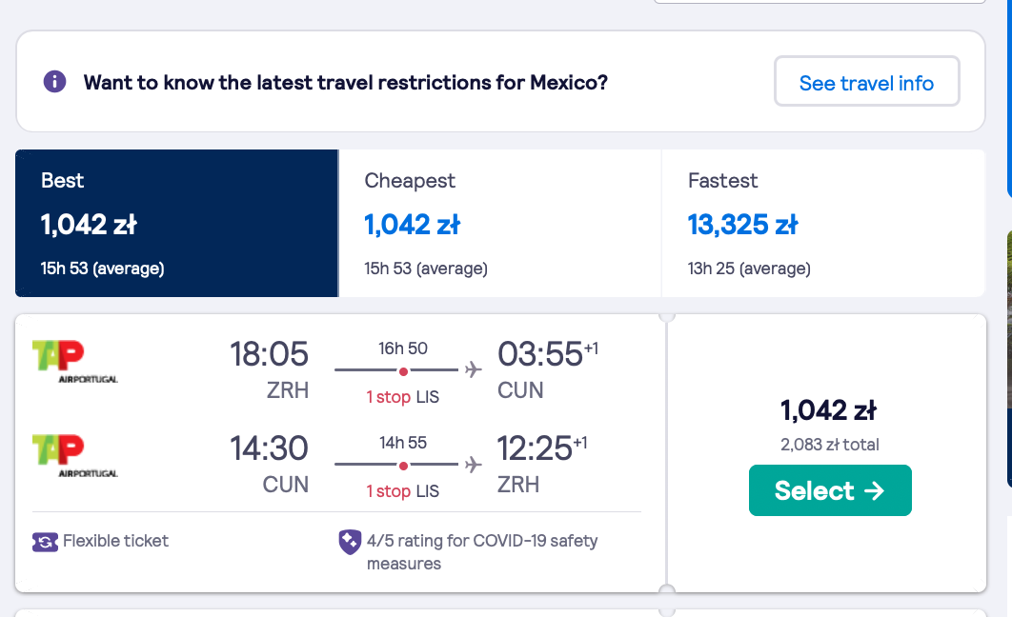1012x617 pixels.
Task: Switch to the Fastest tab
Action: (x=823, y=223)
